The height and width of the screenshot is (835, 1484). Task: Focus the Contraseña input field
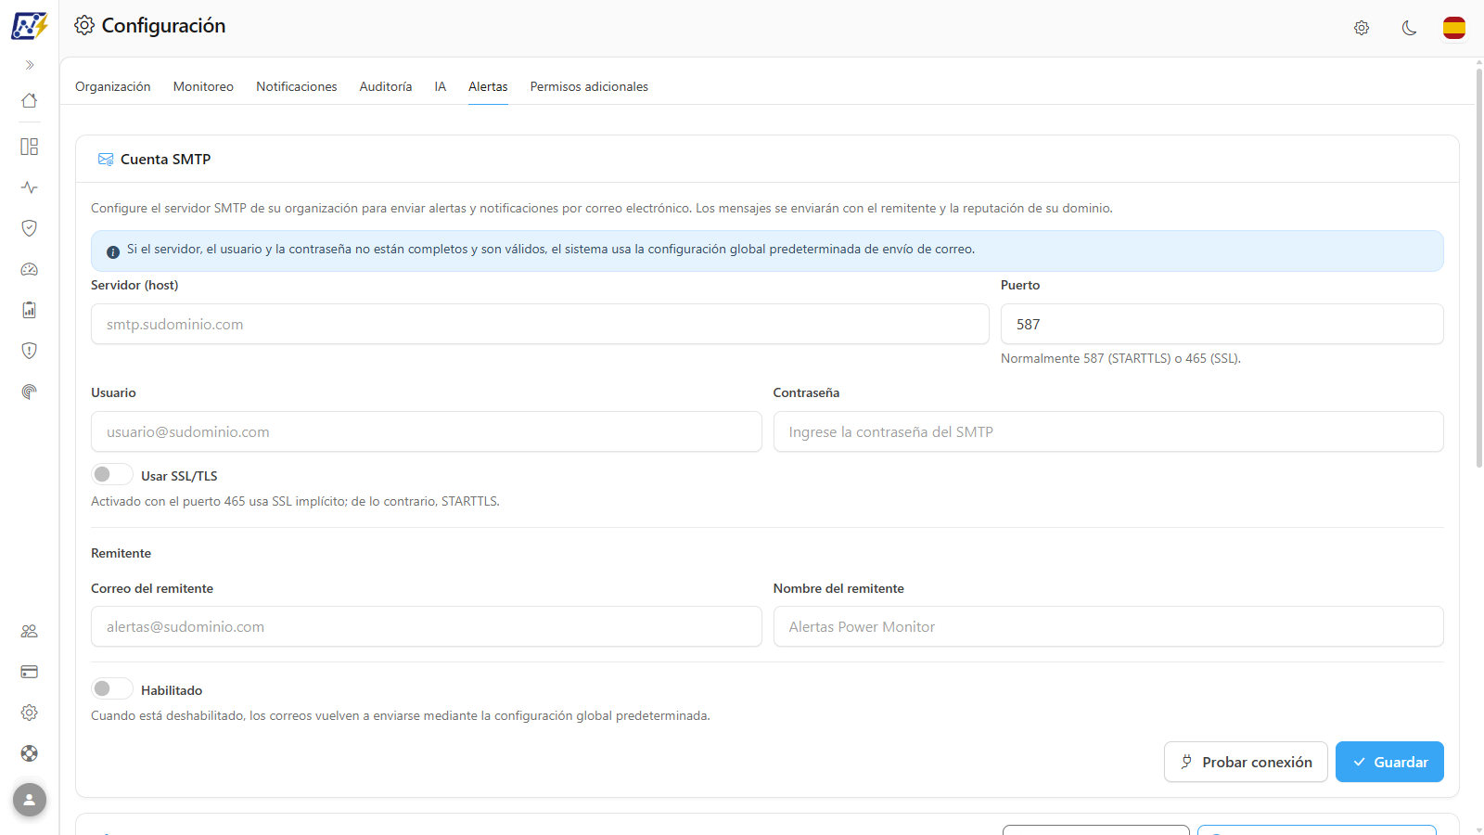[1108, 431]
